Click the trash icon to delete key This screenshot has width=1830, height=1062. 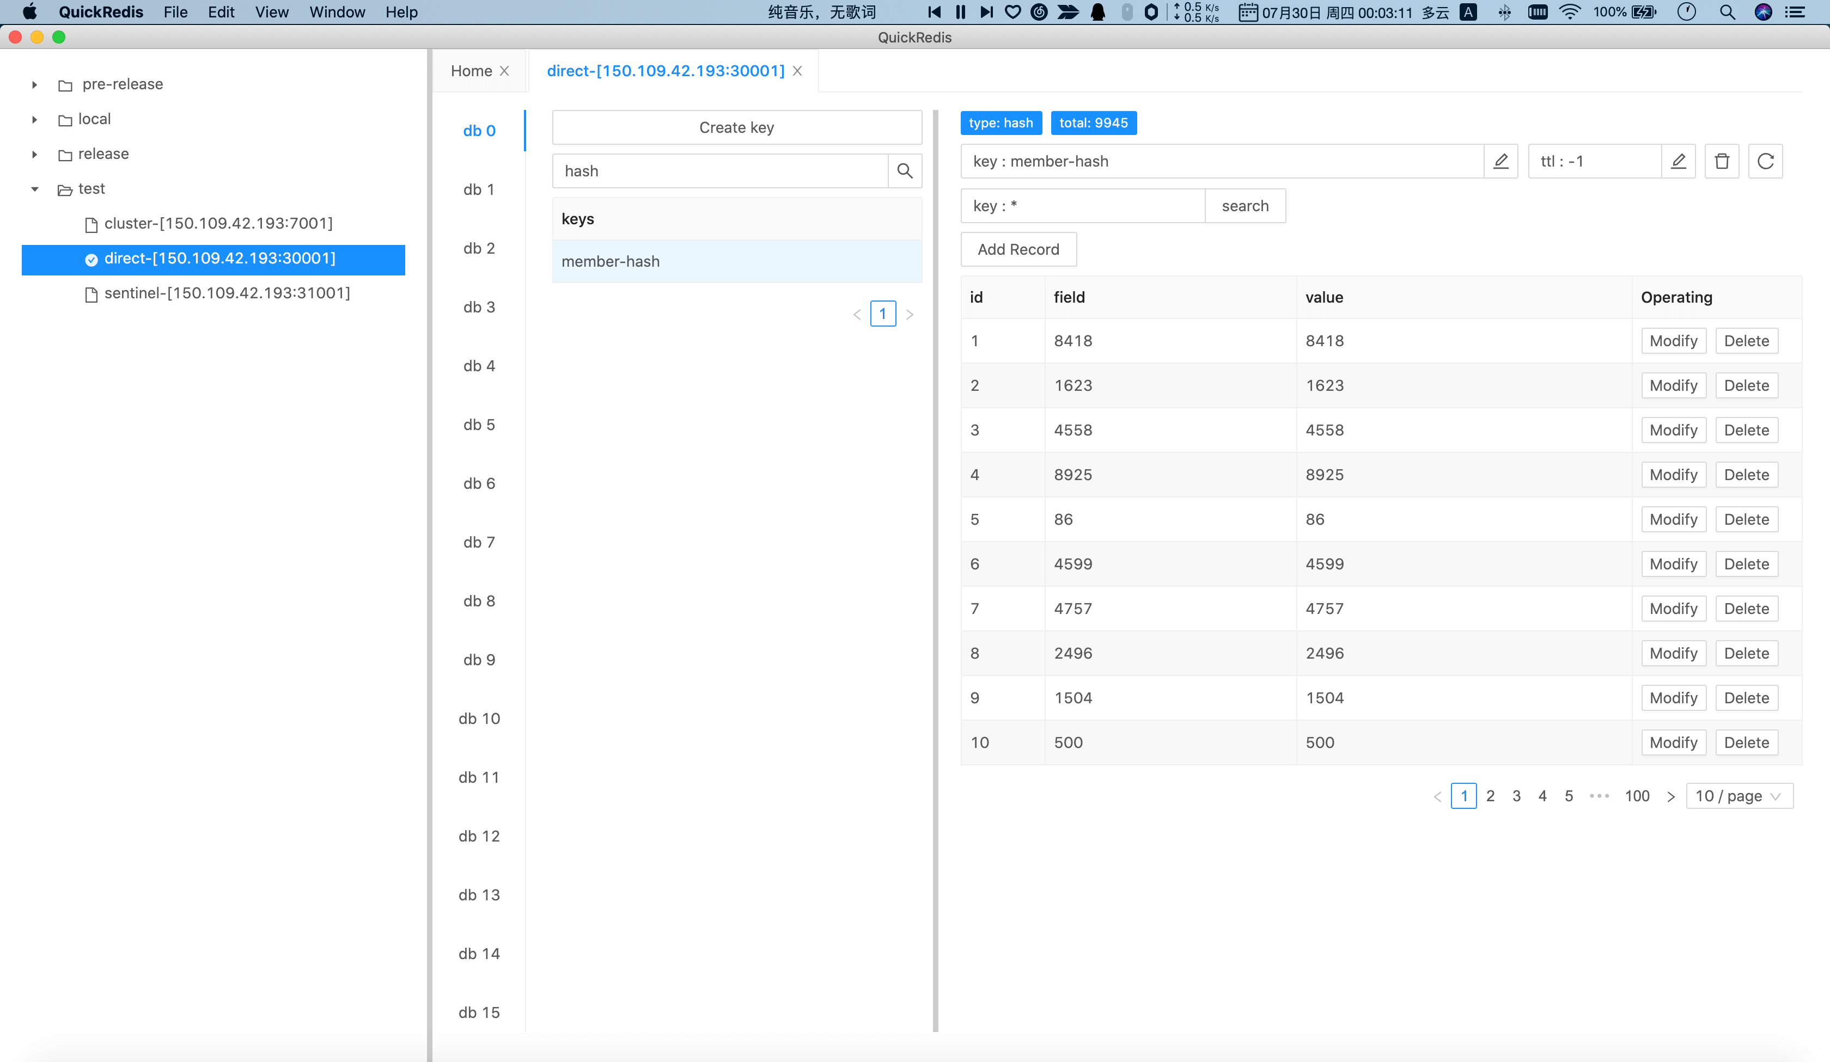(x=1721, y=161)
